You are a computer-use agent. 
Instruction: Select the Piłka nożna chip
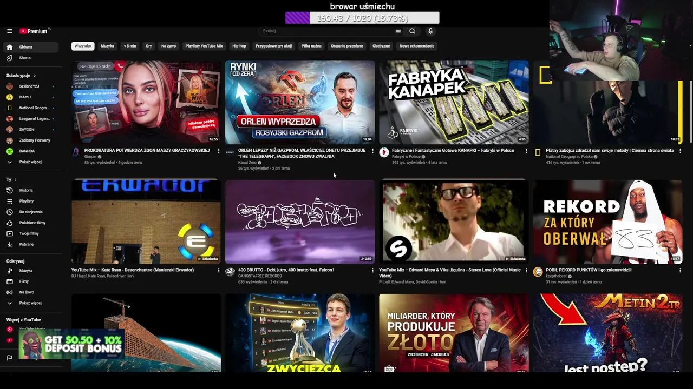coord(311,46)
